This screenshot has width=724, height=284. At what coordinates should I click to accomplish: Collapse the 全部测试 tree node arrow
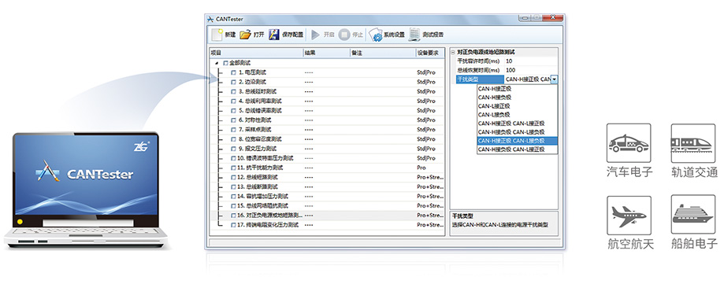coord(217,63)
